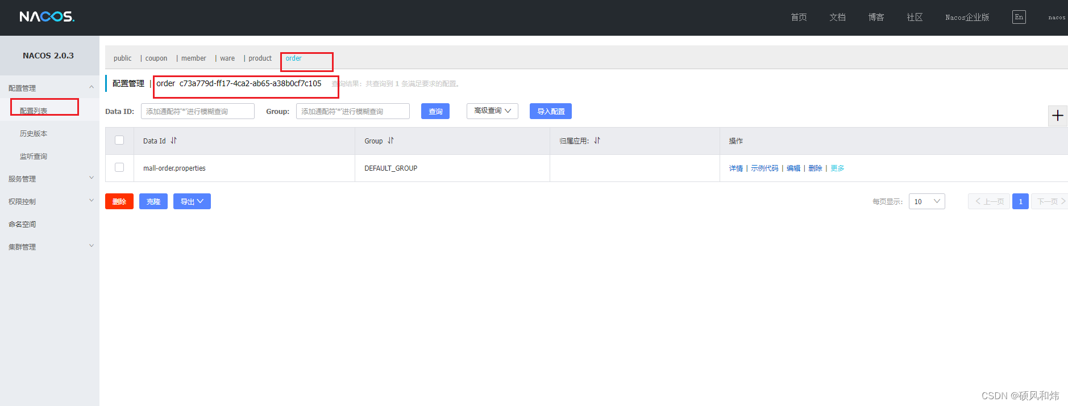Open 配置列表 in sidebar
1068x406 pixels.
click(34, 111)
